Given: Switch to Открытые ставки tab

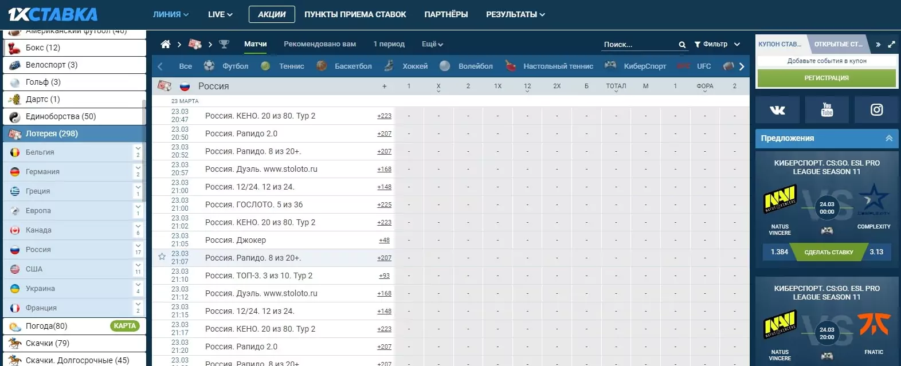Looking at the screenshot, I should (x=838, y=44).
